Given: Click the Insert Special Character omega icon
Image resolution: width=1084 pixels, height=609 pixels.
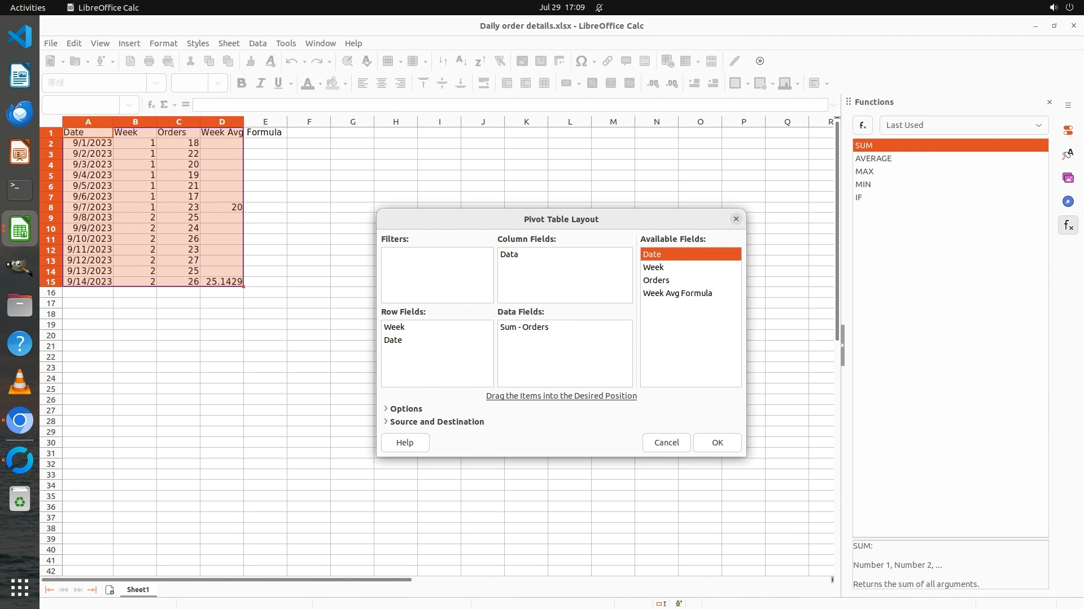Looking at the screenshot, I should coord(580,61).
